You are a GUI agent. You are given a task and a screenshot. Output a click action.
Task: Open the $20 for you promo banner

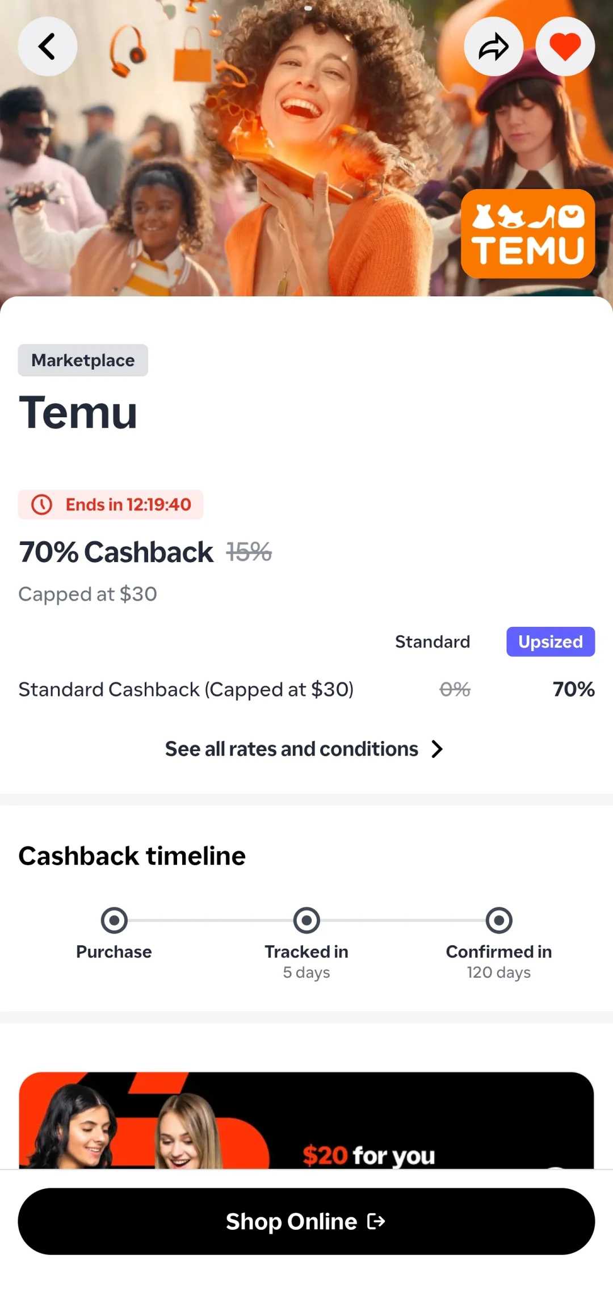coord(306,1120)
